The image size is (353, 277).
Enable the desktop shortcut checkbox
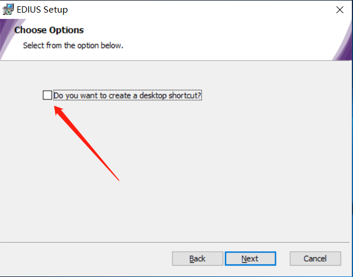[x=47, y=95]
